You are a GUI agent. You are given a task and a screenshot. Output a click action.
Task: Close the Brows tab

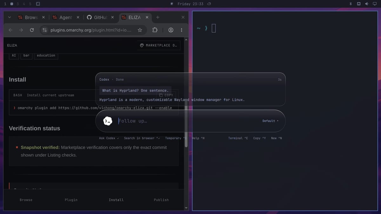[43, 17]
